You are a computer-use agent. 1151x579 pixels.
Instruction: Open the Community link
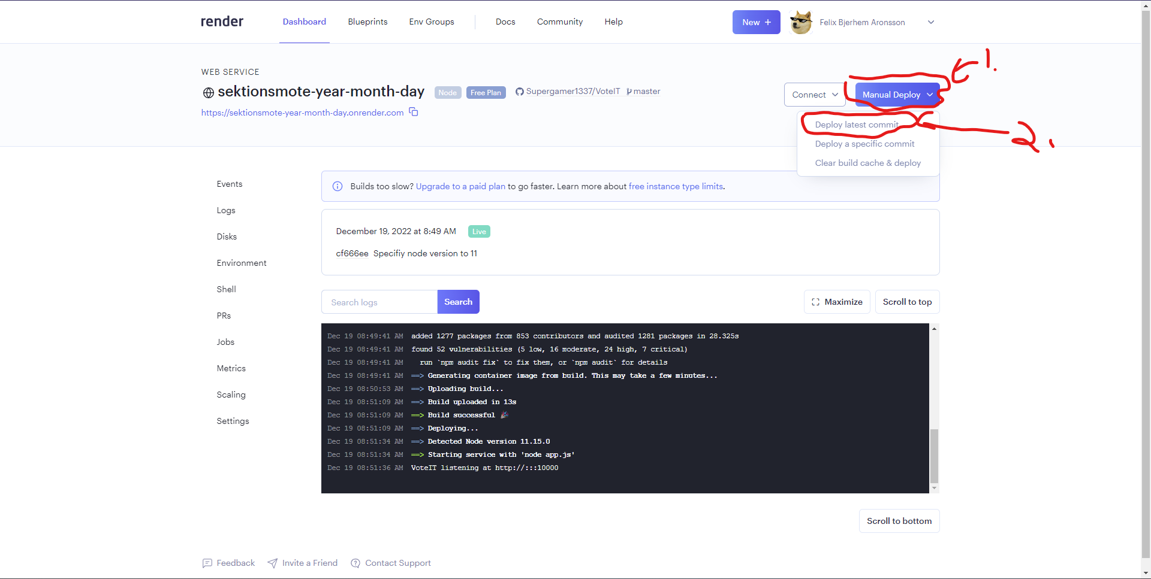560,22
